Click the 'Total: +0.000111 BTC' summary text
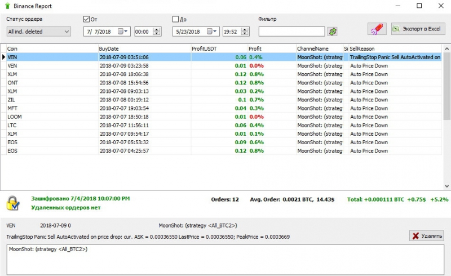The width and height of the screenshot is (451, 276). pyautogui.click(x=375, y=199)
